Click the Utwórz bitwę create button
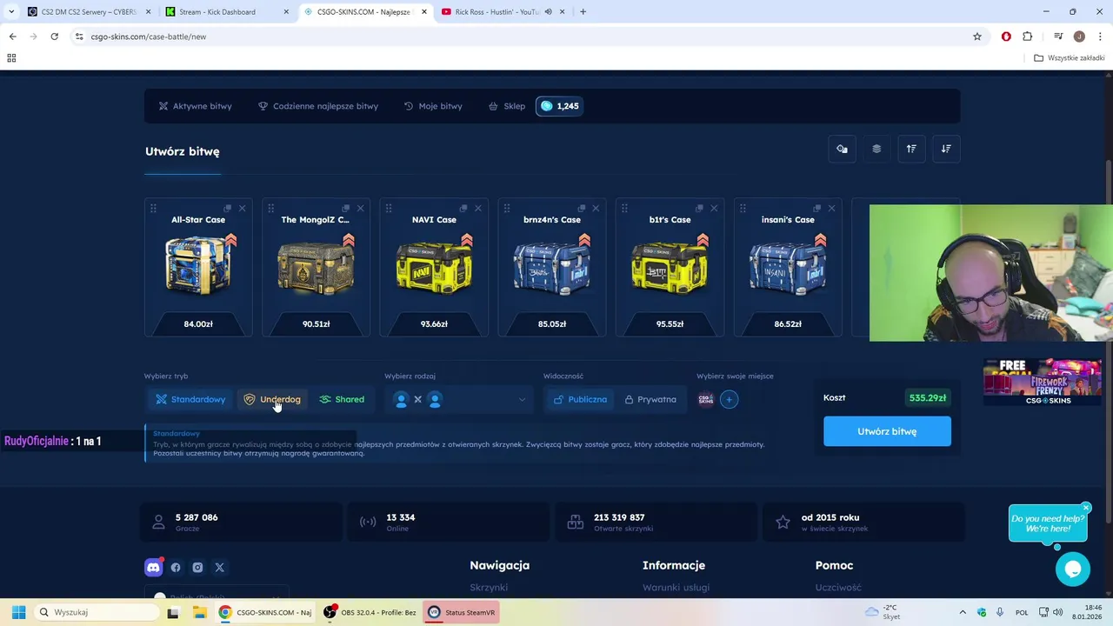Viewport: 1113px width, 626px height. (x=887, y=431)
